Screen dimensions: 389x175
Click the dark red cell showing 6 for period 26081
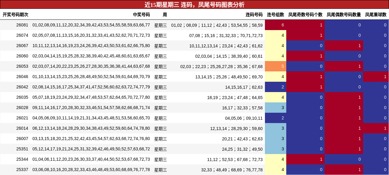point(276,25)
